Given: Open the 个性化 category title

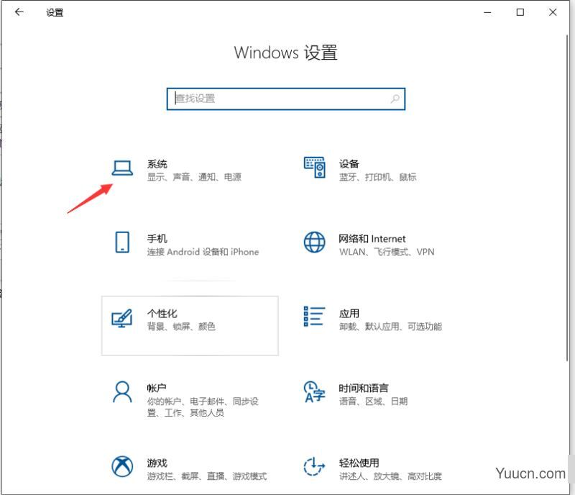Looking at the screenshot, I should click(x=162, y=313).
